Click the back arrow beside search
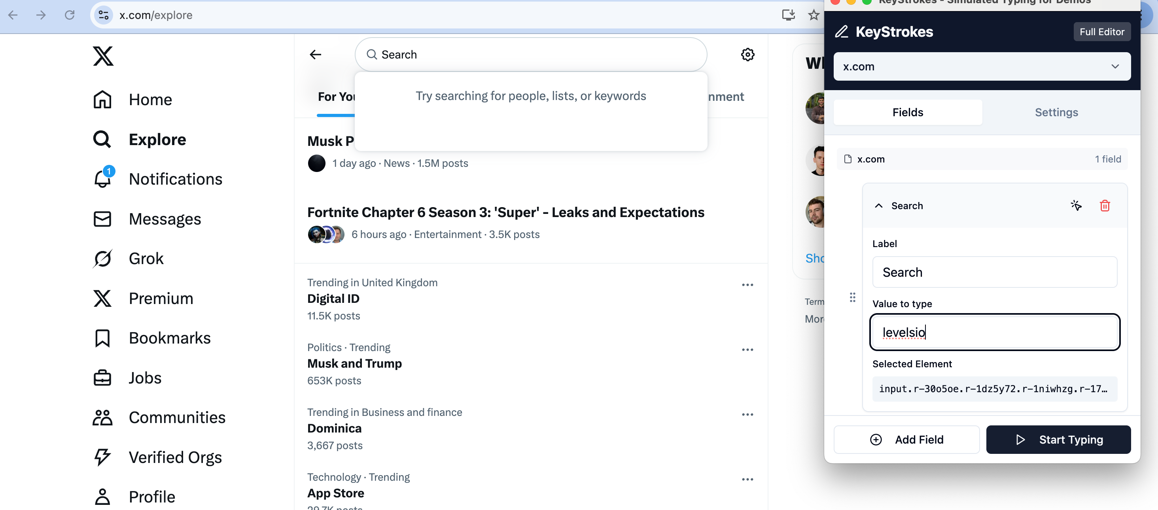Screen dimensions: 1158x510 tap(316, 55)
